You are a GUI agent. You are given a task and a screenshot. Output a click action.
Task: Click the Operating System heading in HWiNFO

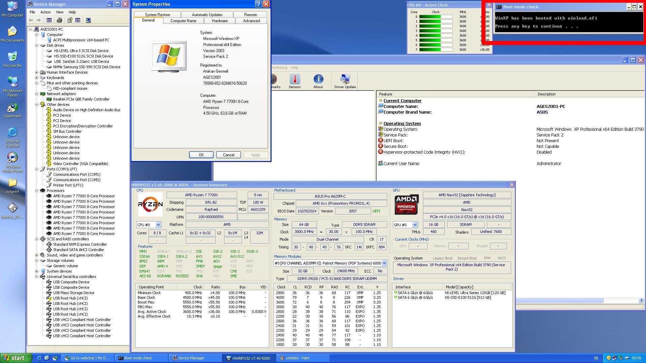click(402, 124)
